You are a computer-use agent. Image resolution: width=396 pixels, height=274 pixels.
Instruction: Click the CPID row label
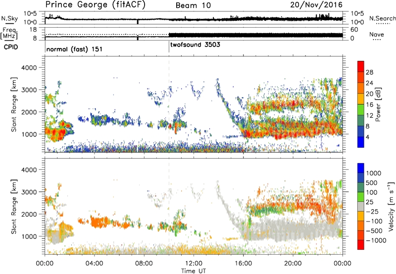(x=11, y=47)
